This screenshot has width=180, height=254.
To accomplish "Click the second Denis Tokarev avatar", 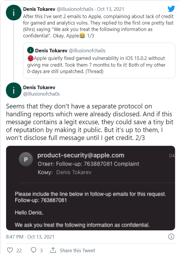I will click(13, 90).
